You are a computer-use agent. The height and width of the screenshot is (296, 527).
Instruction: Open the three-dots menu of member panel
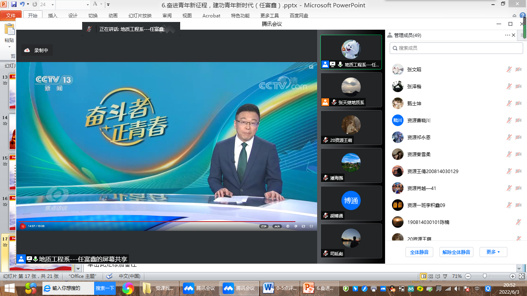click(x=507, y=35)
